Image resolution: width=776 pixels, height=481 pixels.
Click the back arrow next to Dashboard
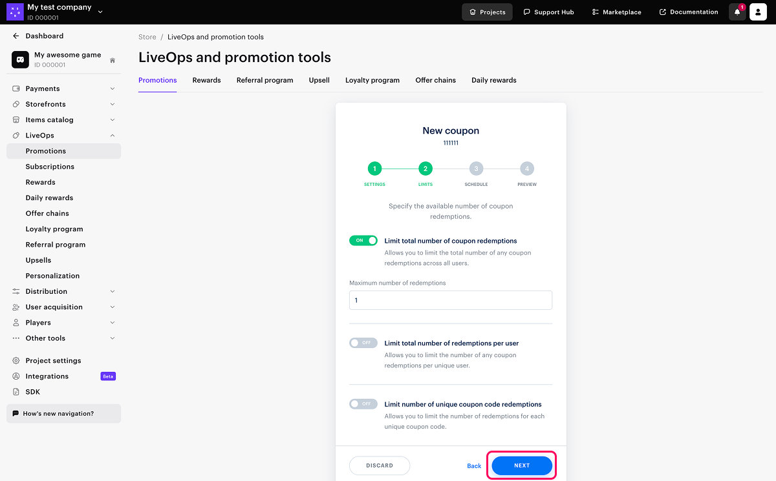click(16, 36)
